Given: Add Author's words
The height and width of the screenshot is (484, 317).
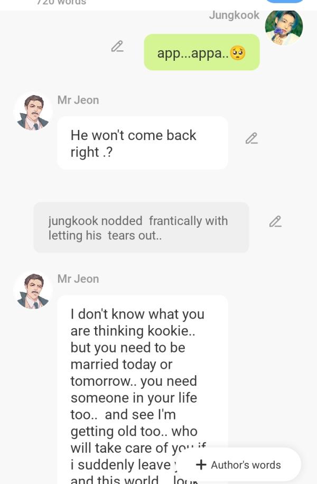Looking at the screenshot, I should 238,464.
